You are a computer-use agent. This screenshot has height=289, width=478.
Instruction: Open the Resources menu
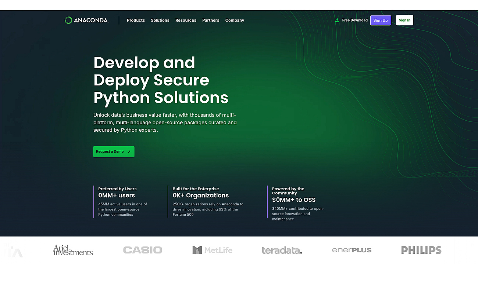[x=186, y=21]
